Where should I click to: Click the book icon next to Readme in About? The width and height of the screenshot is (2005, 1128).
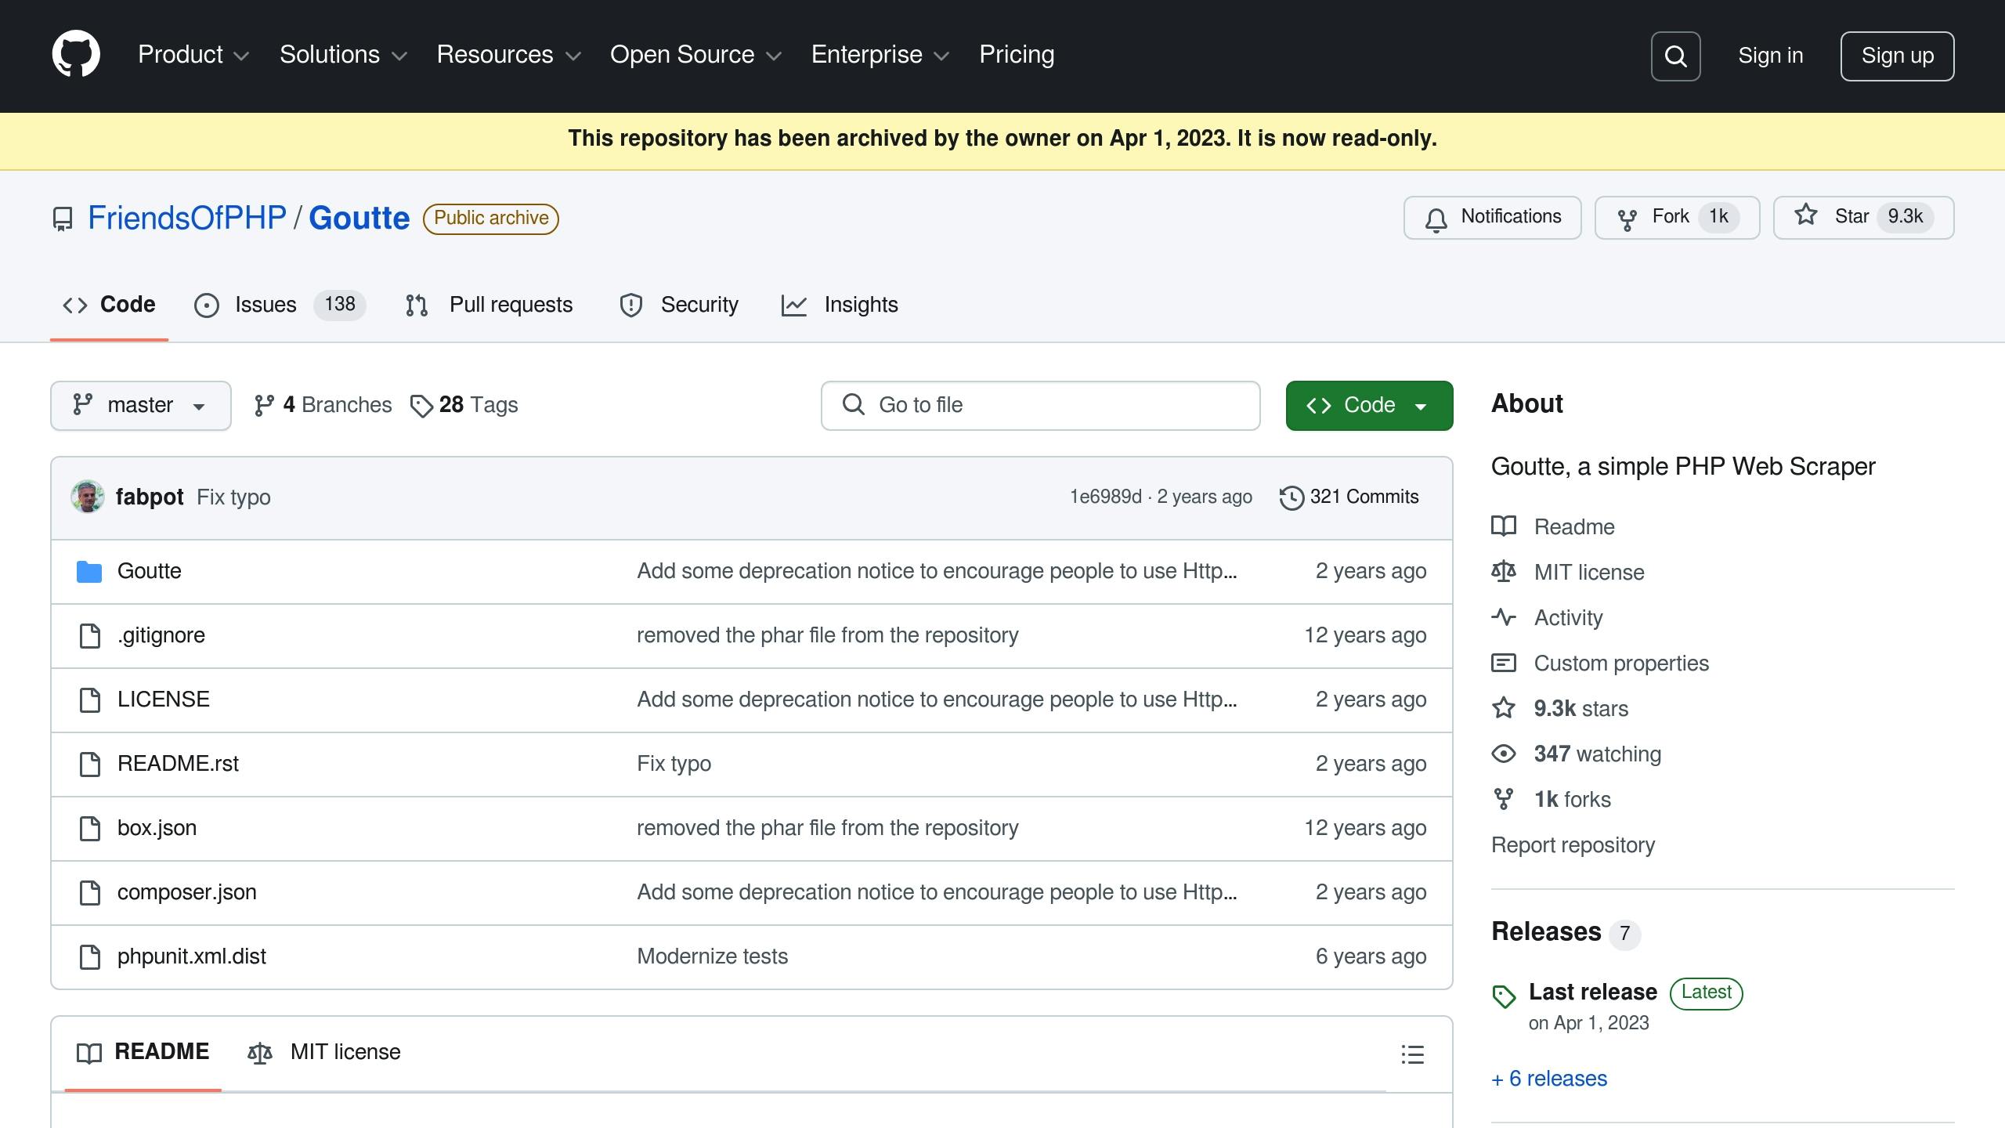click(1504, 526)
